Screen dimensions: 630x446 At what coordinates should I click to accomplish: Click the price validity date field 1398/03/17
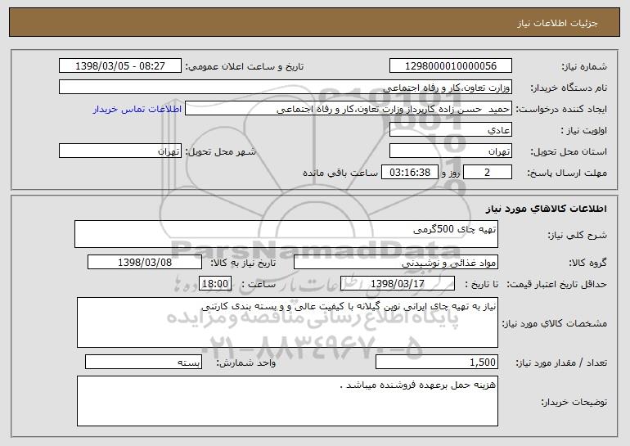[398, 284]
